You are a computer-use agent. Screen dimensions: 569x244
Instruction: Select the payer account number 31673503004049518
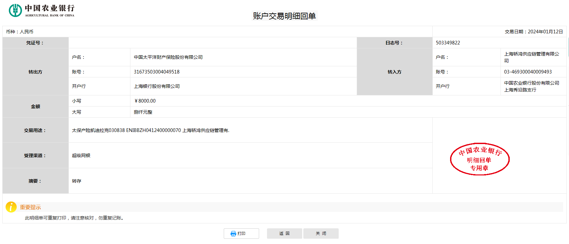pos(157,72)
